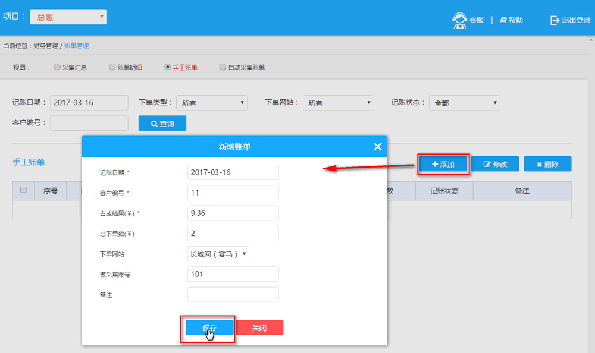Select the 采集汇总 radio button
Screen dimensions: 595x353
click(x=57, y=67)
